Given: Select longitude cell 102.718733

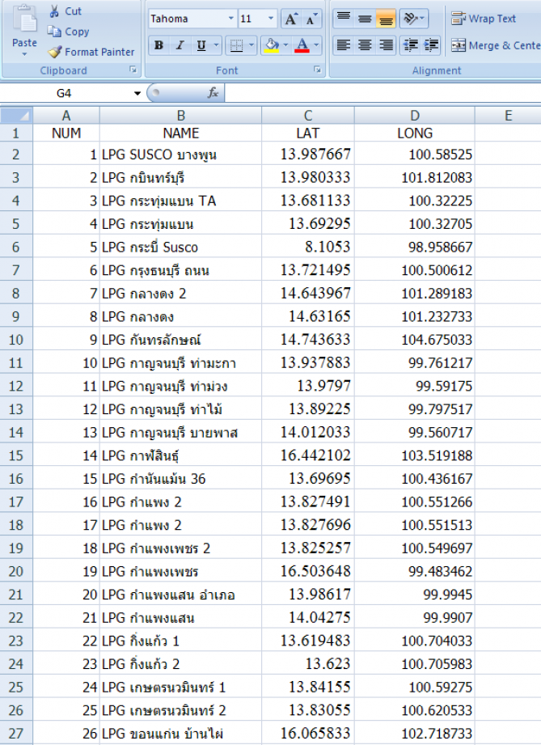Looking at the screenshot, I should click(x=415, y=733).
